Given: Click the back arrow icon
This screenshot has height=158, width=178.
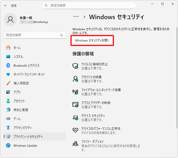Looking at the screenshot, I should click(x=5, y=6).
